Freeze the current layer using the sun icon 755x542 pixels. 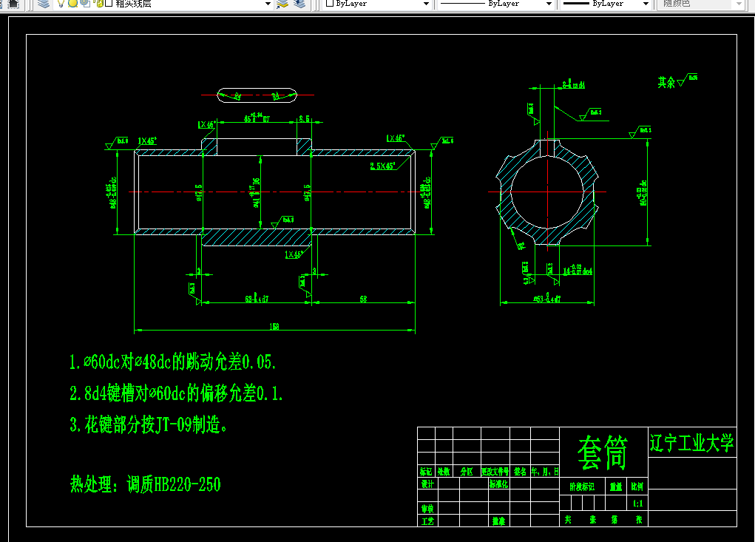(x=73, y=4)
